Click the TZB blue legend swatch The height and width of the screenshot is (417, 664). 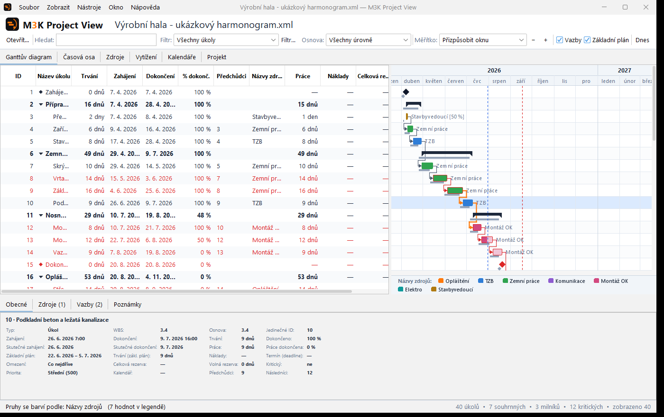480,281
